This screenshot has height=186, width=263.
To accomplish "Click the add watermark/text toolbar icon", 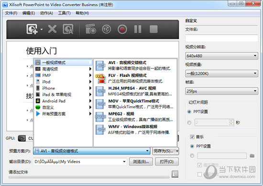I will (68, 29).
